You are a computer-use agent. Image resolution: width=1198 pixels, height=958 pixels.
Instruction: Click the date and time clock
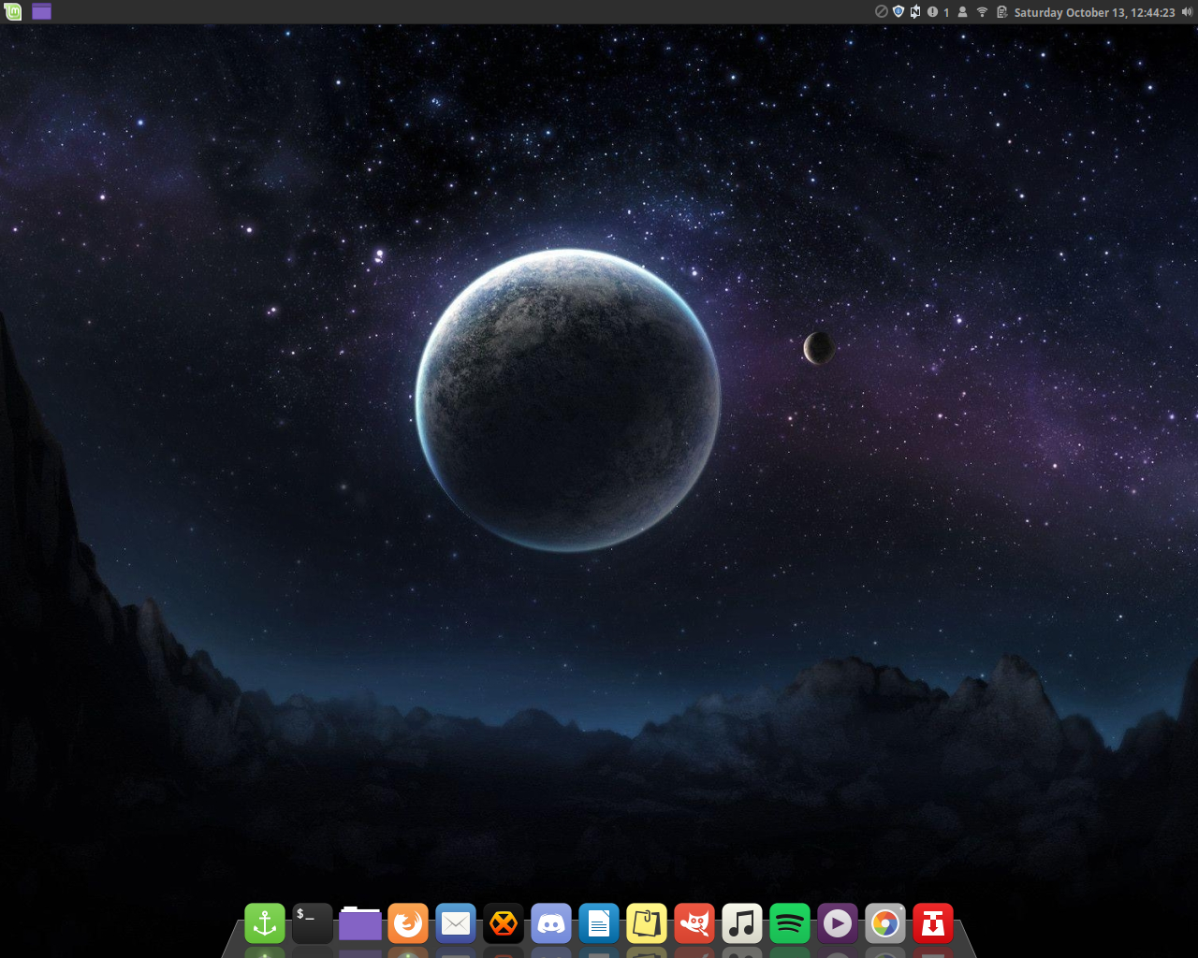point(1094,12)
